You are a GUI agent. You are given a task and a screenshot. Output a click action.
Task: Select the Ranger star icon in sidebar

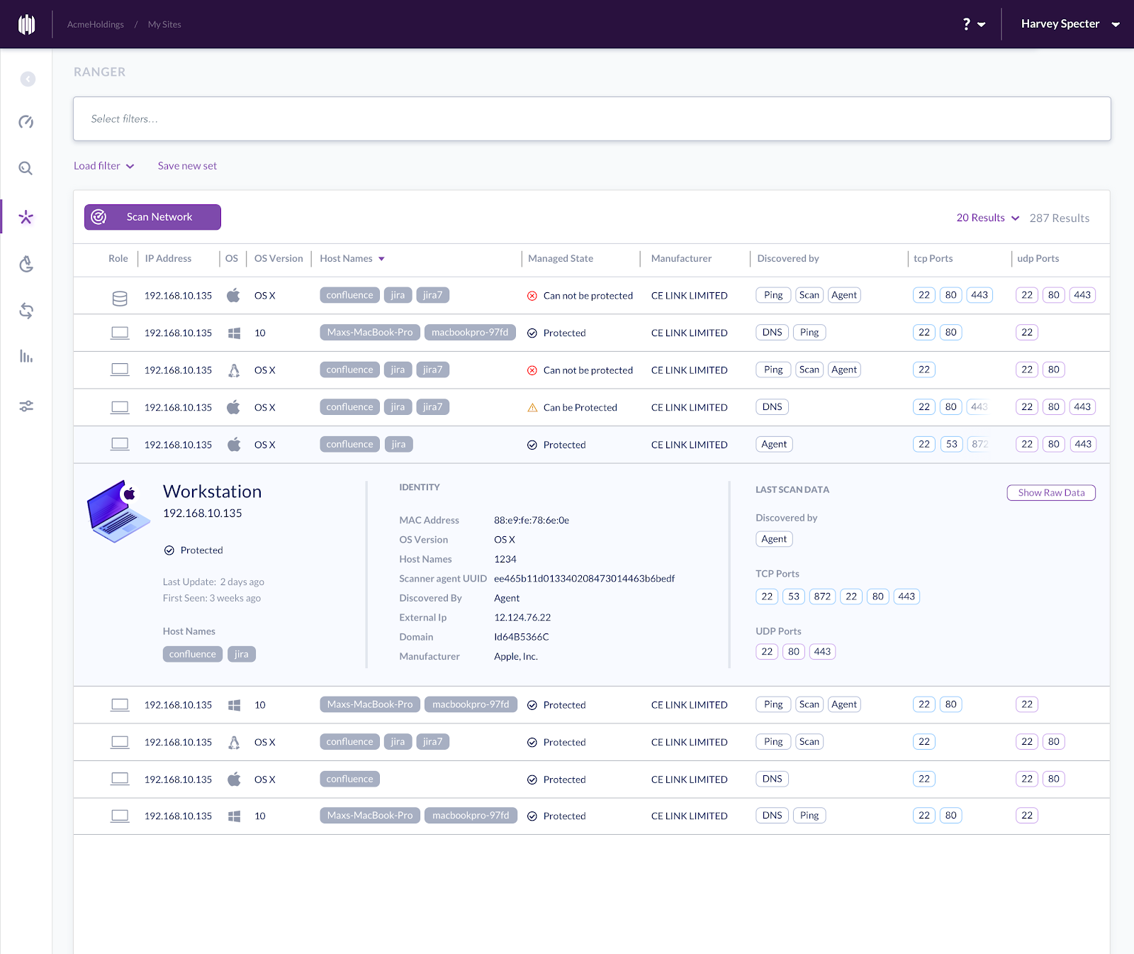click(26, 217)
